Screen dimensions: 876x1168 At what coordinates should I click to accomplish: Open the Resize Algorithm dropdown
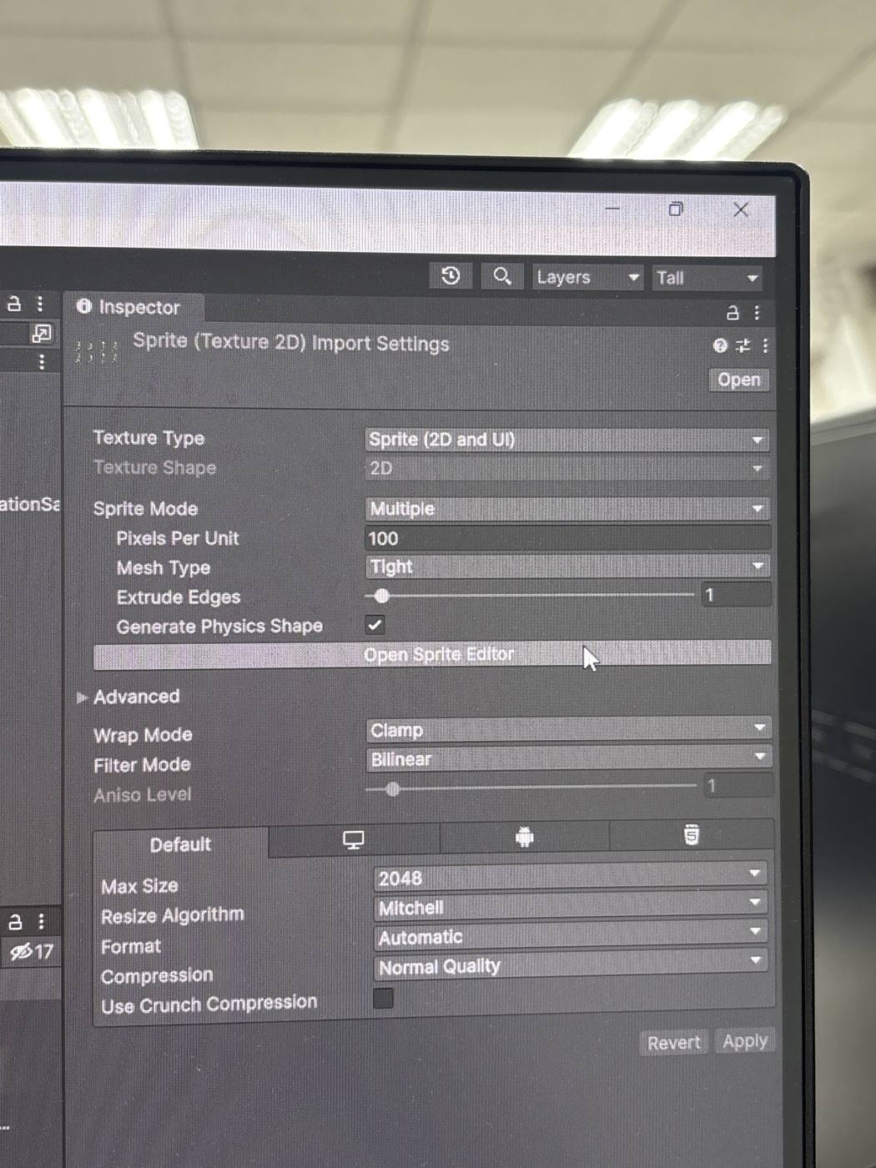[x=570, y=906]
